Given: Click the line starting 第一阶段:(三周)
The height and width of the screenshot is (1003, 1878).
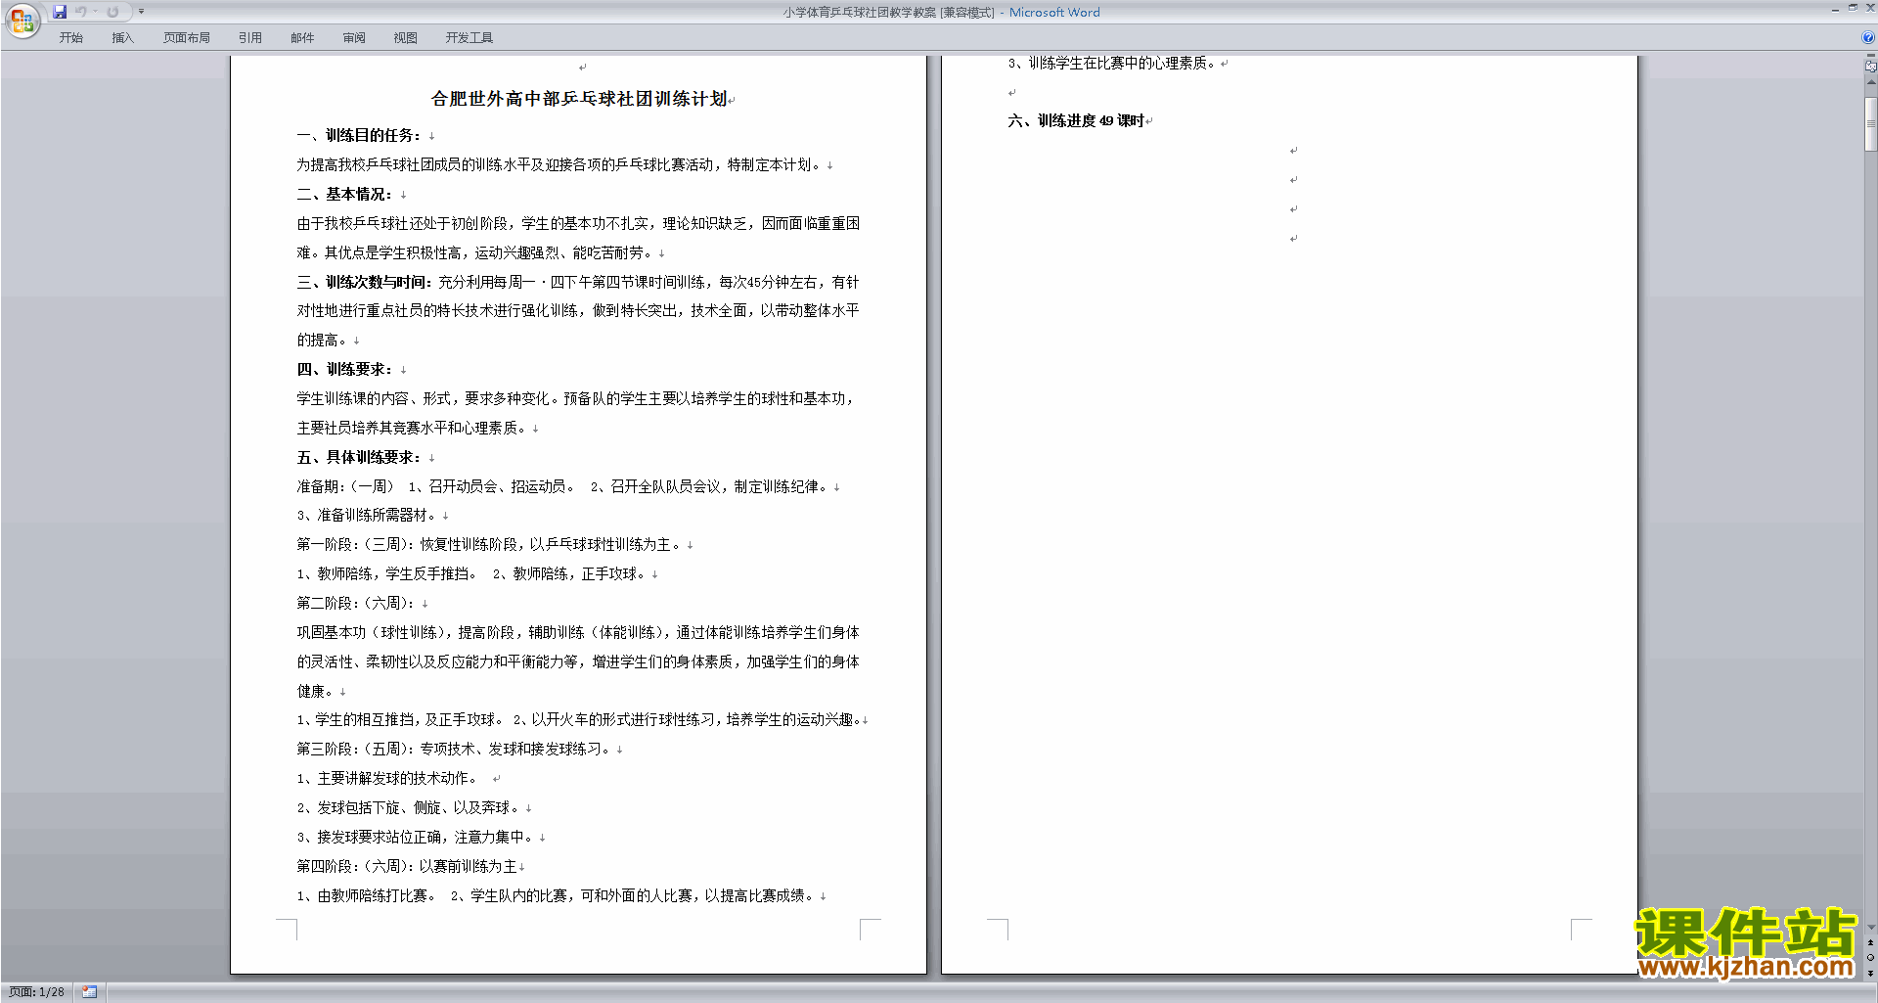Looking at the screenshot, I should pos(490,544).
